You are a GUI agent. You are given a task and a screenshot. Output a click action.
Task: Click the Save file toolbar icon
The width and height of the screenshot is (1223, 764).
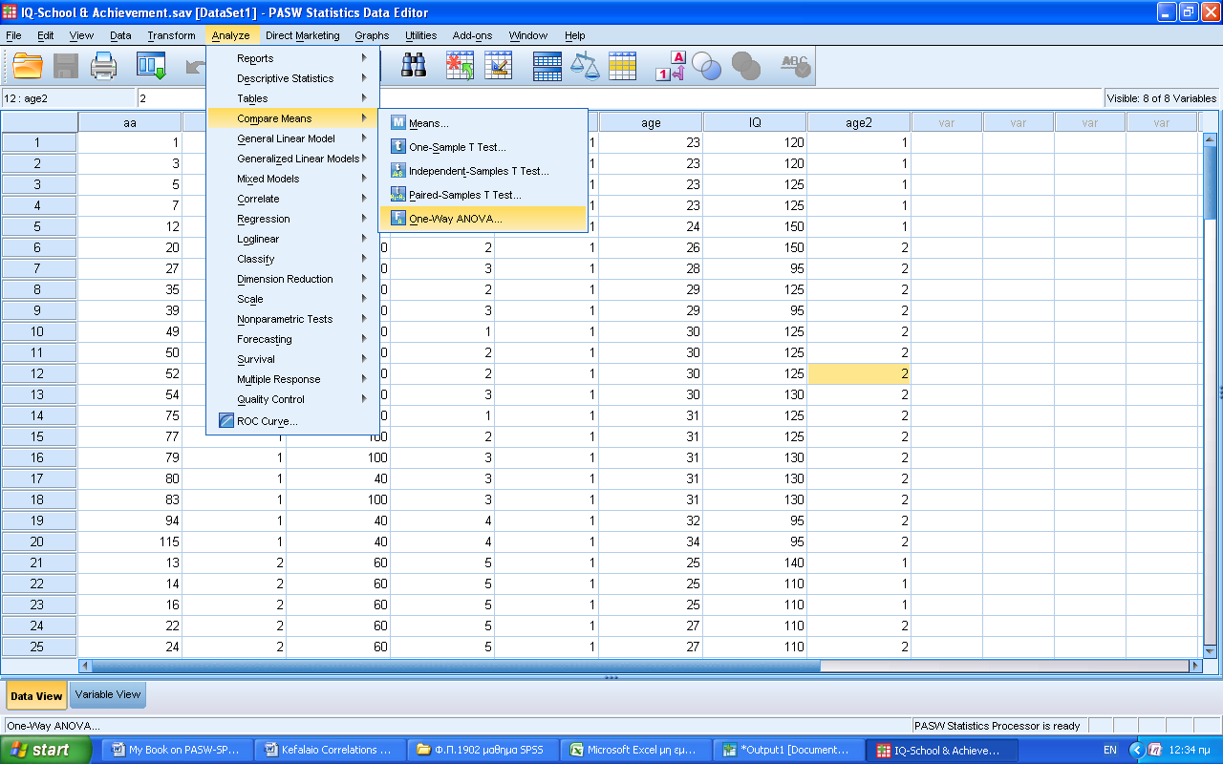(66, 66)
